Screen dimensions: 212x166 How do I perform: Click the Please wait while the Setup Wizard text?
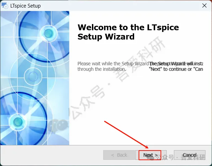113,64
